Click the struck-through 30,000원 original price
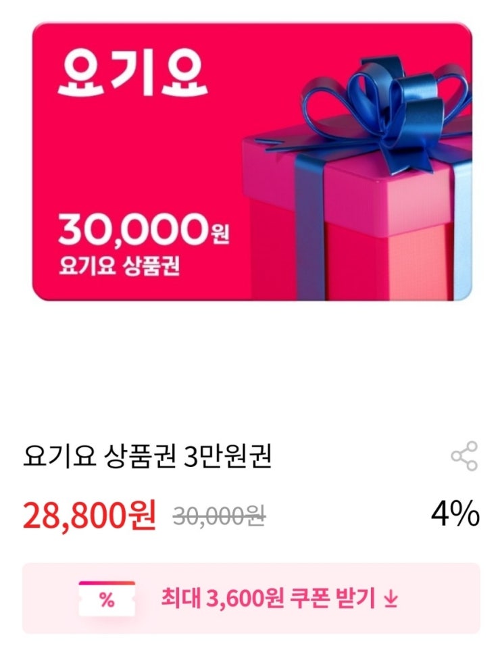Image resolution: width=502 pixels, height=646 pixels. pyautogui.click(x=219, y=516)
